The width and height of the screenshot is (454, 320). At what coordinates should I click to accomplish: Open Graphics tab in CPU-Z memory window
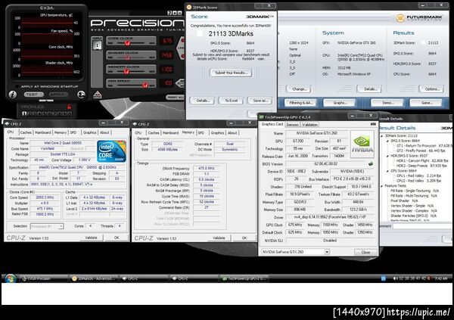(x=217, y=132)
